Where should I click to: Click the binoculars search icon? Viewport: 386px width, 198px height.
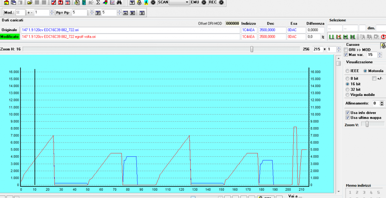click(119, 2)
